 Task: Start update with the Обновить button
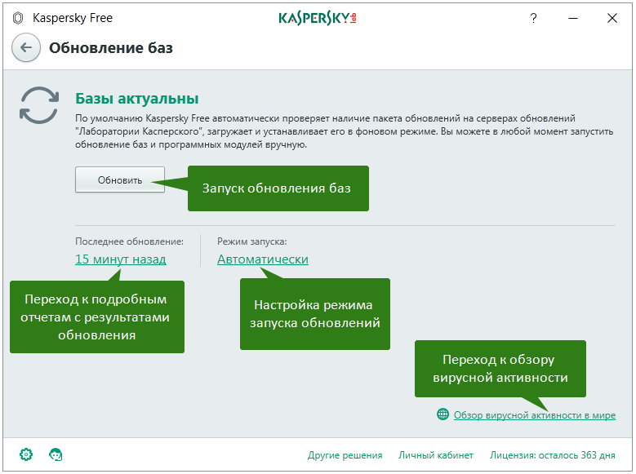coord(120,179)
